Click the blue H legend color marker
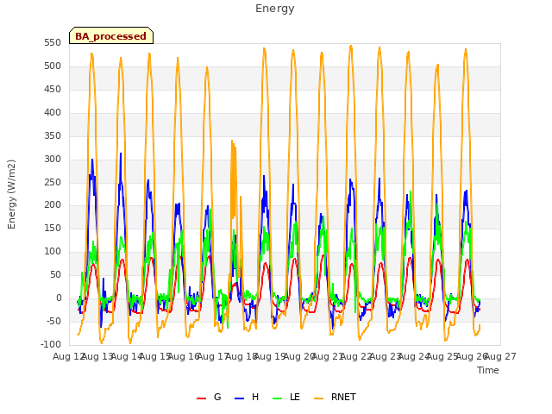Image resolution: width=552 pixels, height=414 pixels. pyautogui.click(x=240, y=398)
